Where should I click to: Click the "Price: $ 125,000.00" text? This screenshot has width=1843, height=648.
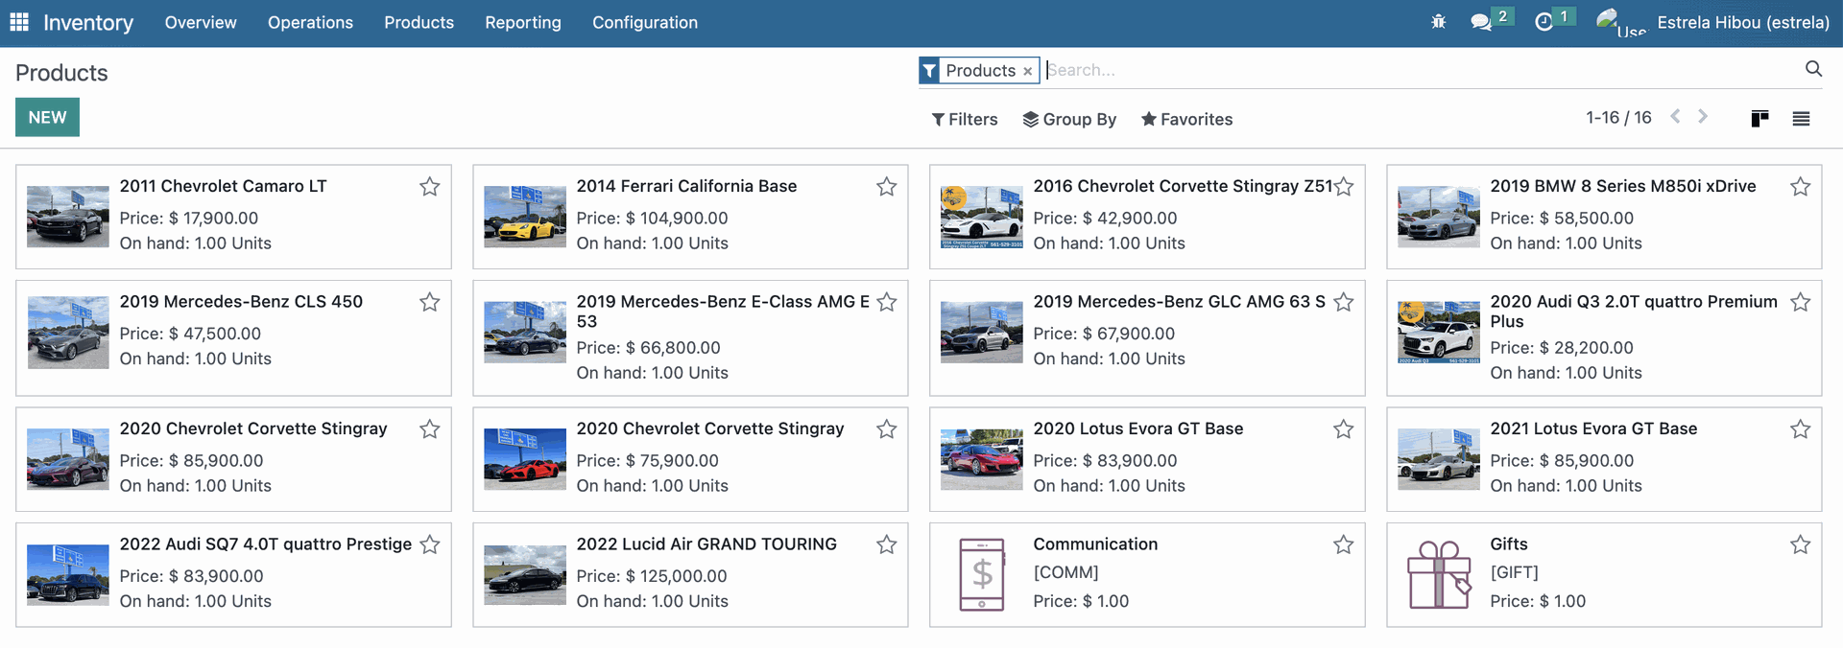point(652,575)
